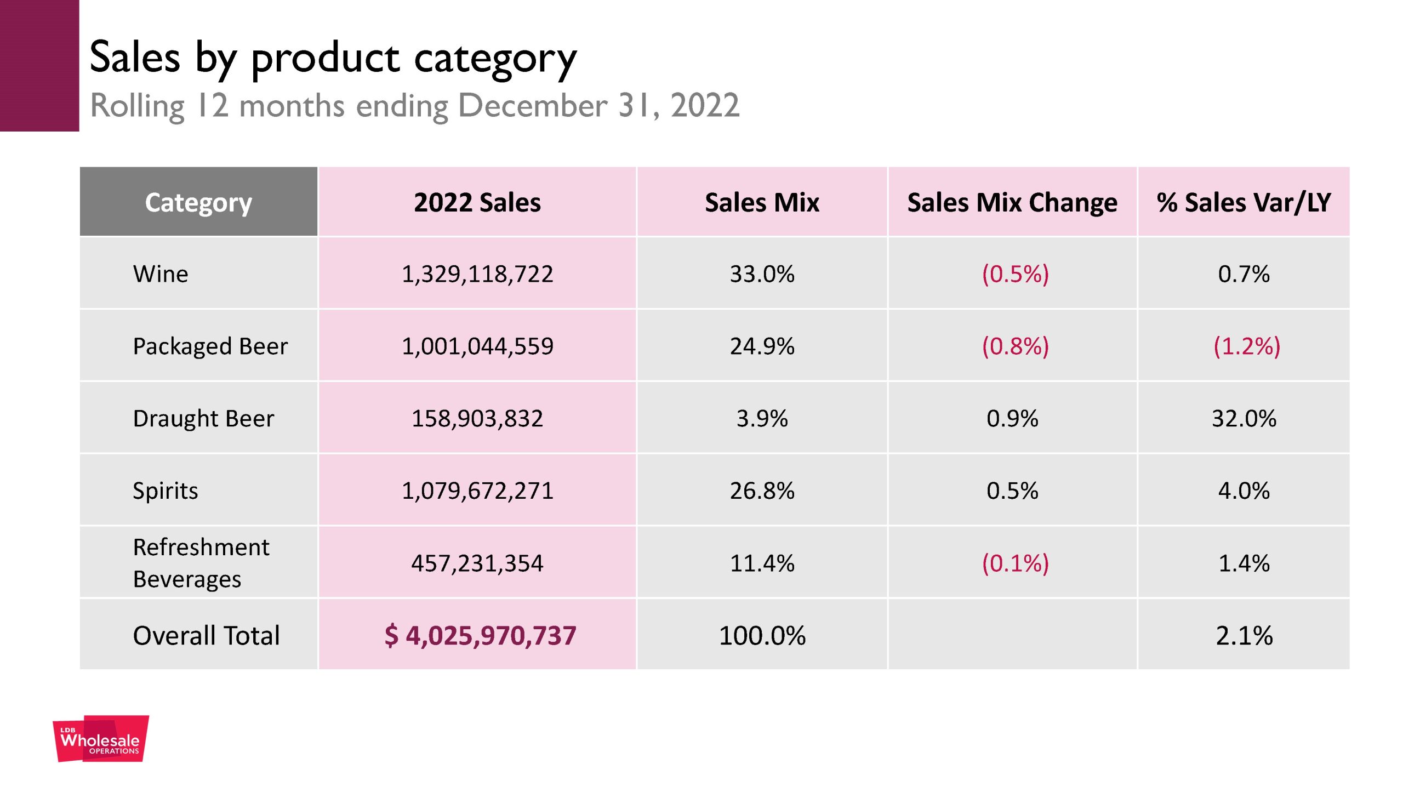This screenshot has width=1403, height=792.
Task: Click the 'Sales Mix' column header
Action: [762, 202]
